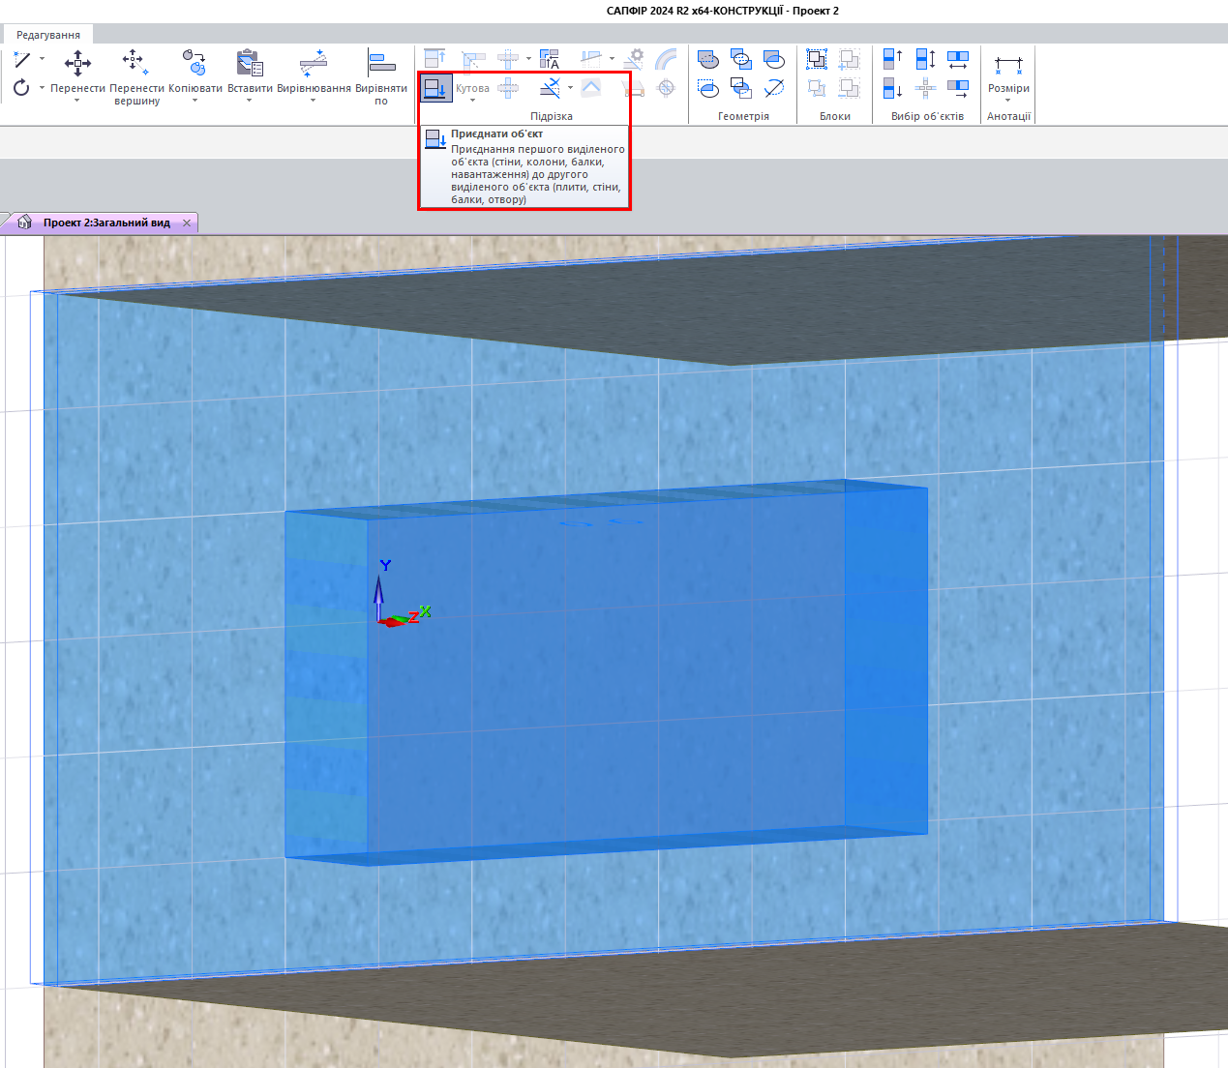Click the Вставити paste icon
Viewport: 1228px width, 1068px height.
tap(250, 65)
